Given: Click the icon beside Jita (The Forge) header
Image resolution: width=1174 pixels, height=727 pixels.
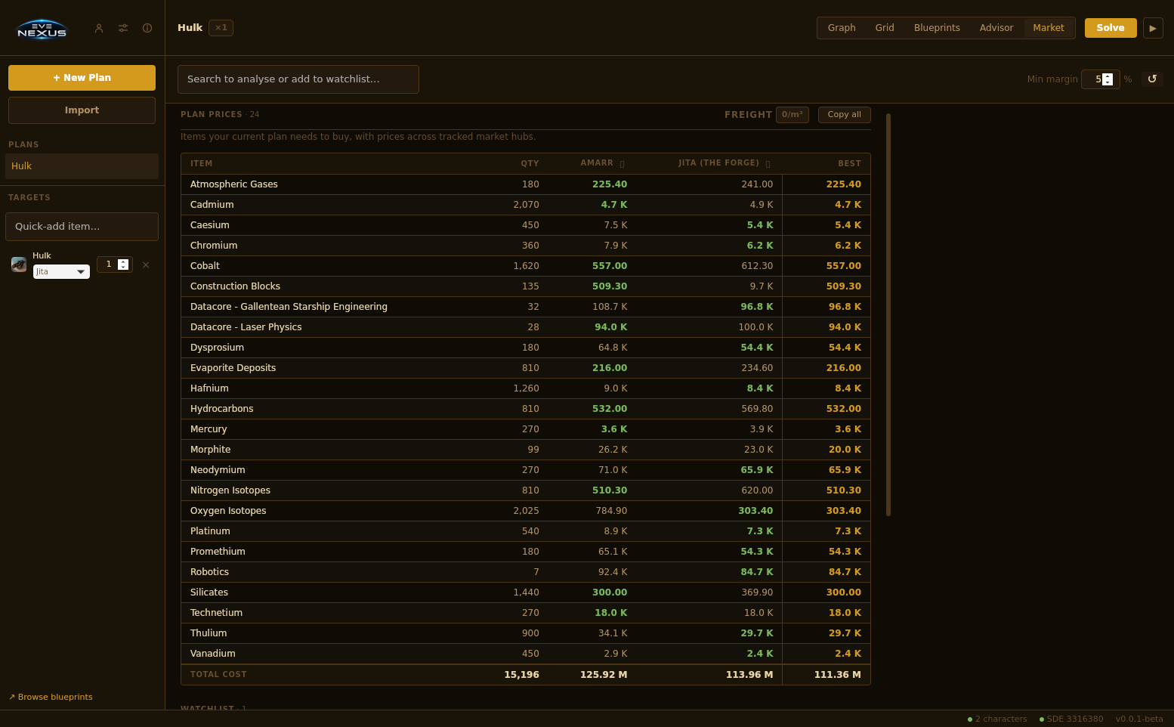Looking at the screenshot, I should pyautogui.click(x=768, y=164).
